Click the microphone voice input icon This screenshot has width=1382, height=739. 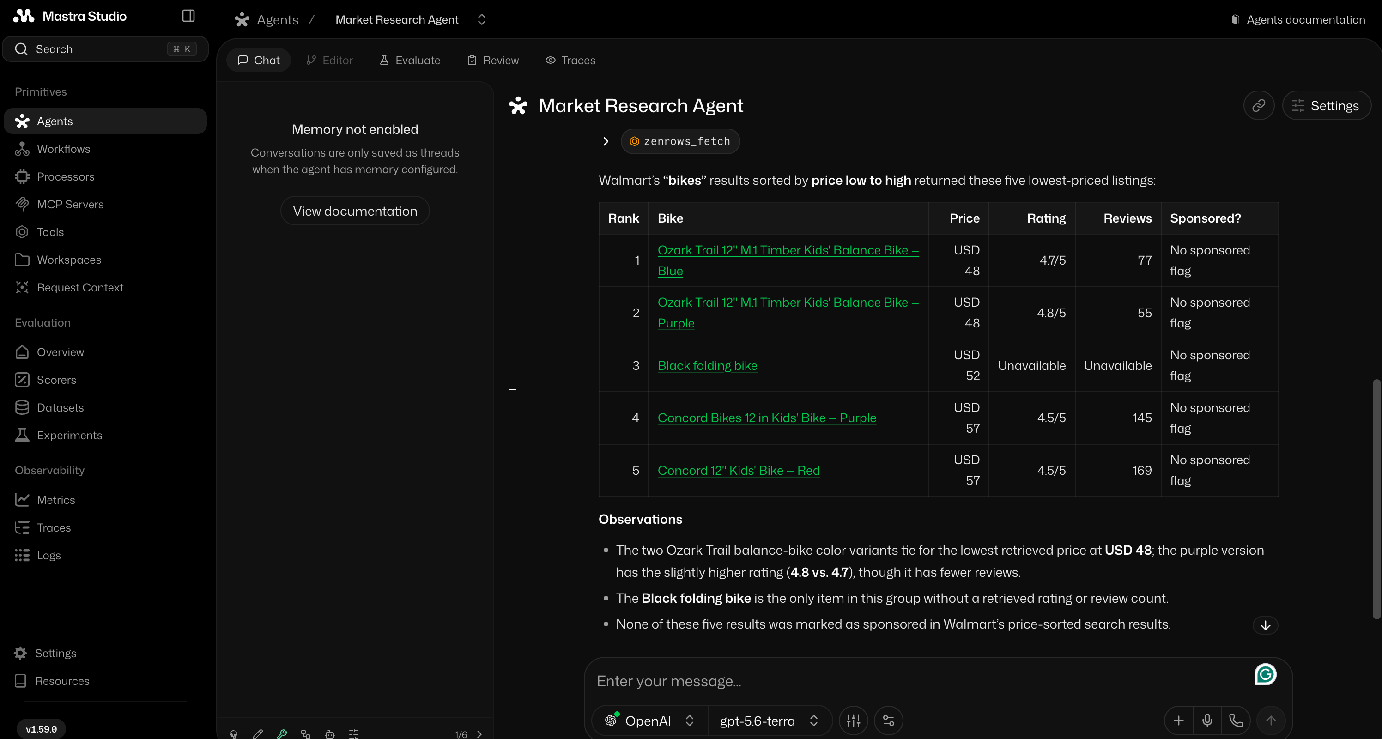tap(1207, 721)
